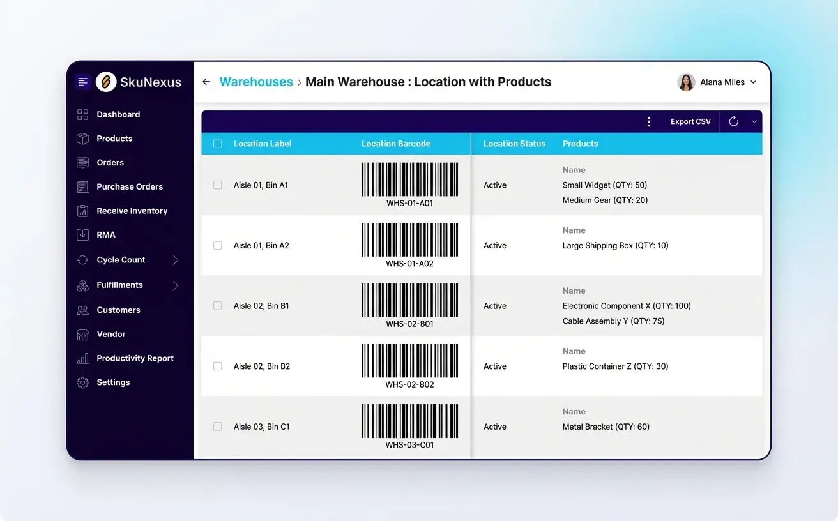This screenshot has height=521, width=838.
Task: Select the Products icon in the sidebar
Action: click(x=82, y=139)
